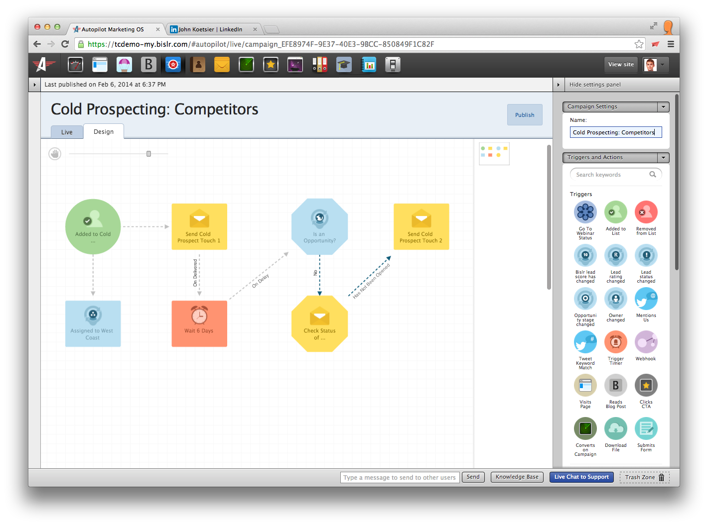This screenshot has width=708, height=526.
Task: Select the Submits Form trigger
Action: (646, 428)
